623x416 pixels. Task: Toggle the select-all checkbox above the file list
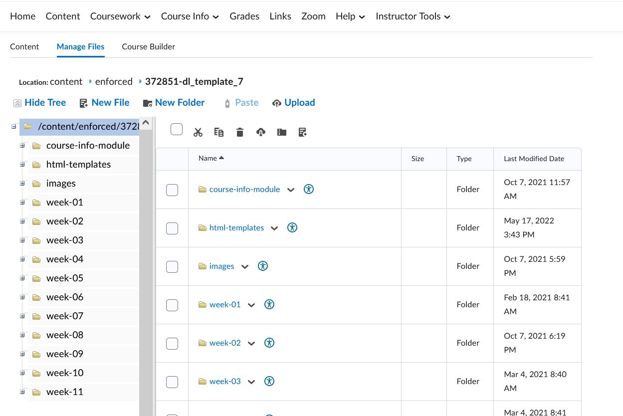tap(177, 129)
